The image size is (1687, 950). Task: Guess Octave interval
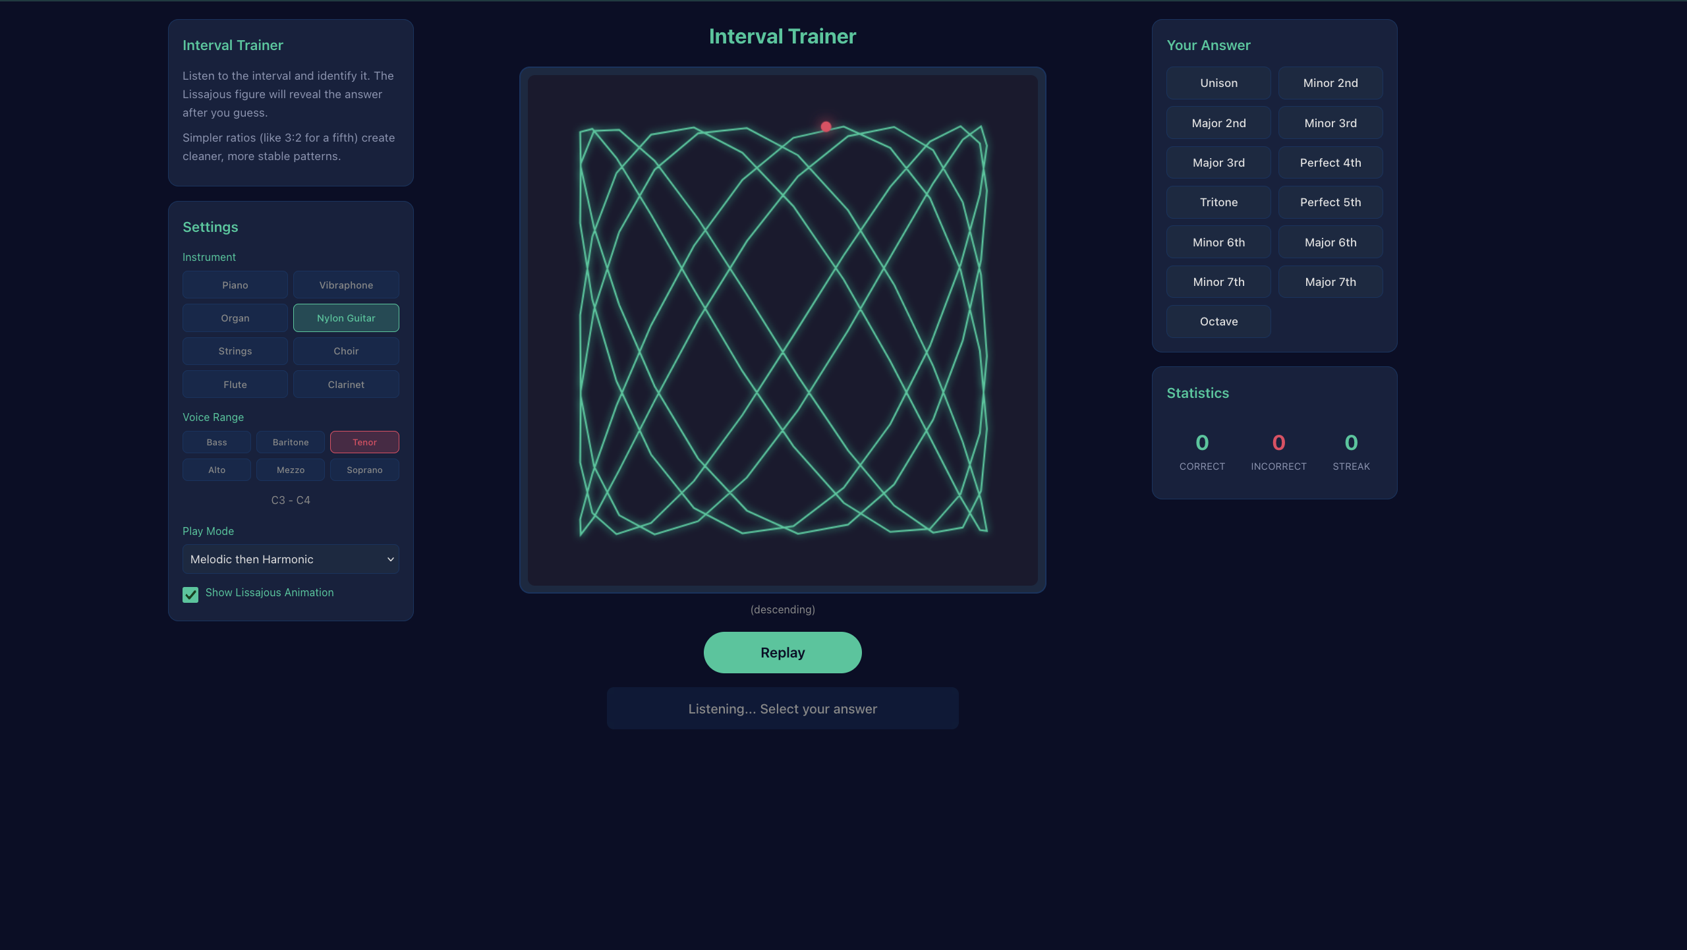(x=1218, y=321)
